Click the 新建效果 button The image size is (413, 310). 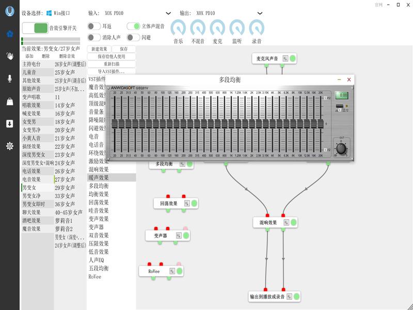pos(100,49)
